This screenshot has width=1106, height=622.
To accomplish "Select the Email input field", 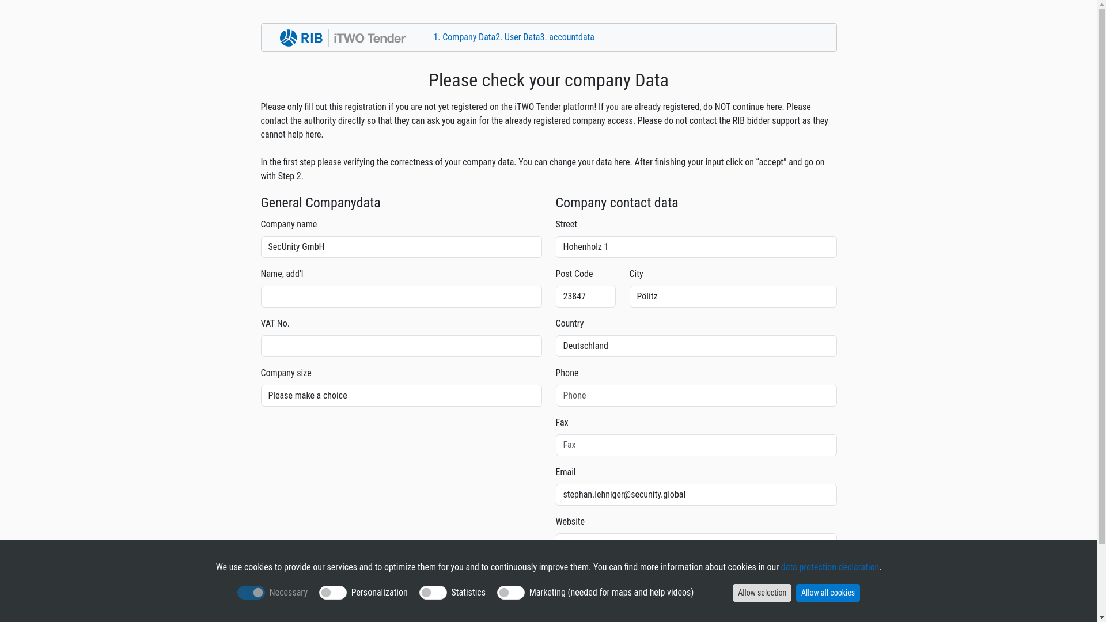I will (x=696, y=495).
